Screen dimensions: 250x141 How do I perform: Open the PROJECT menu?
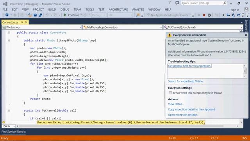38,9
